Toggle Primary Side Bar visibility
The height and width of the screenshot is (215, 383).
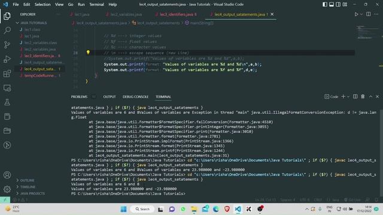(x=324, y=4)
